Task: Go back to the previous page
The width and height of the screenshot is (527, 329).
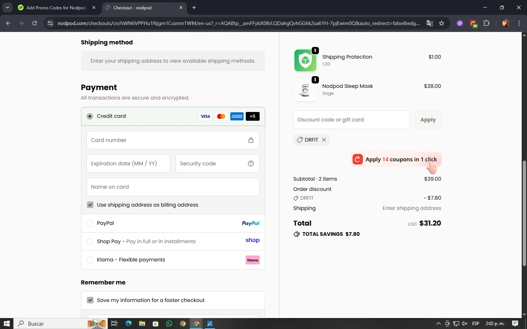Action: tap(8, 23)
